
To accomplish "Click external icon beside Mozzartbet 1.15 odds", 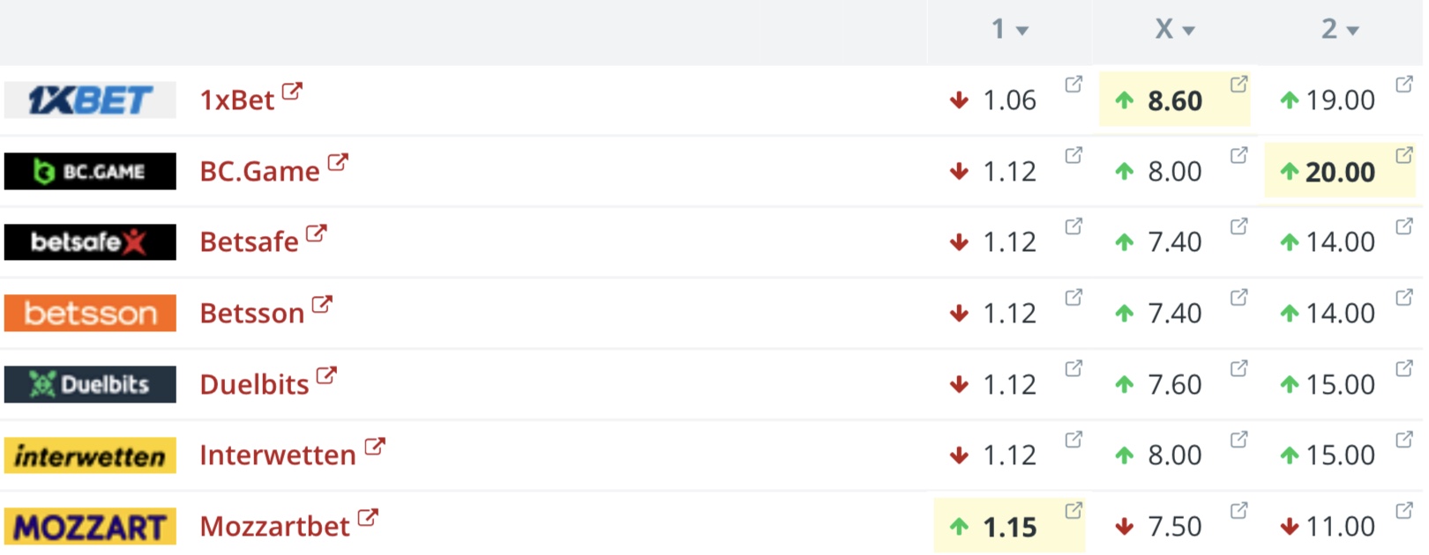I will coord(1074,510).
